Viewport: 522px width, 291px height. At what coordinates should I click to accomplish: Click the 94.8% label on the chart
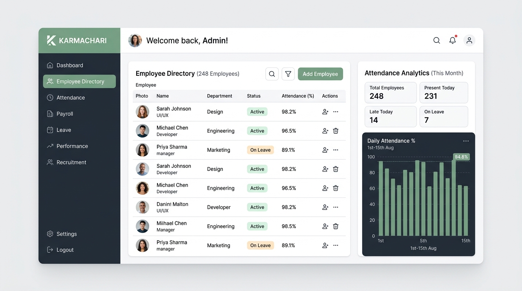461,157
